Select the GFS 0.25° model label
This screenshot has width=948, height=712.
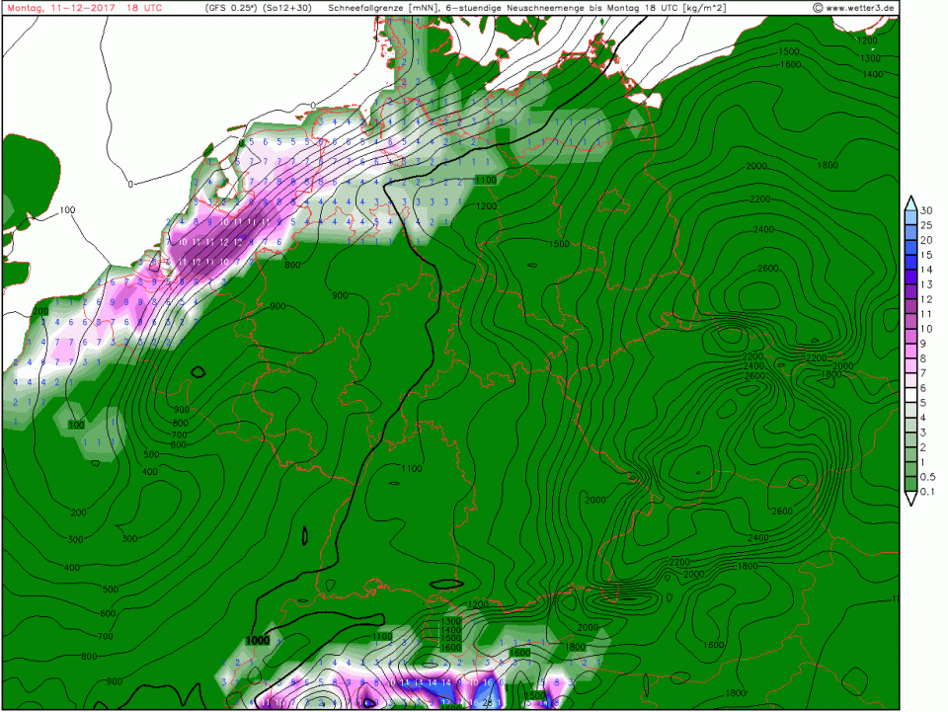coord(231,8)
